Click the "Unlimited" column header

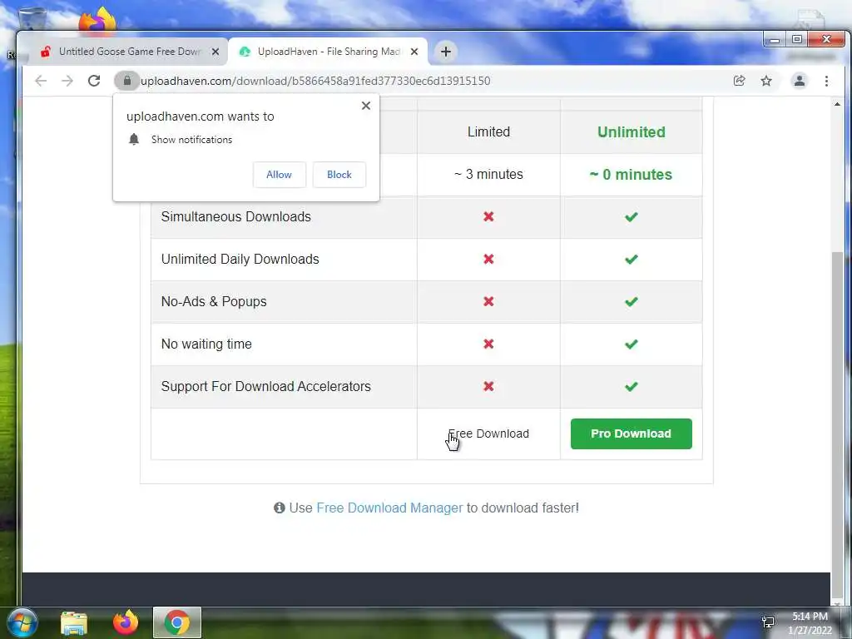[x=631, y=132]
